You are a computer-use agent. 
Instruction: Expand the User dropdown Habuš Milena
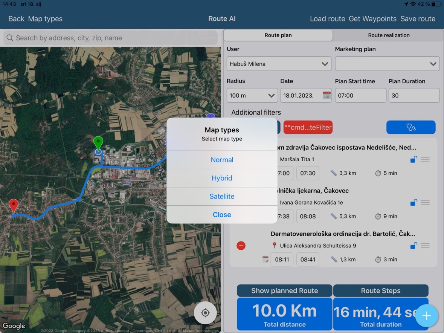[279, 64]
